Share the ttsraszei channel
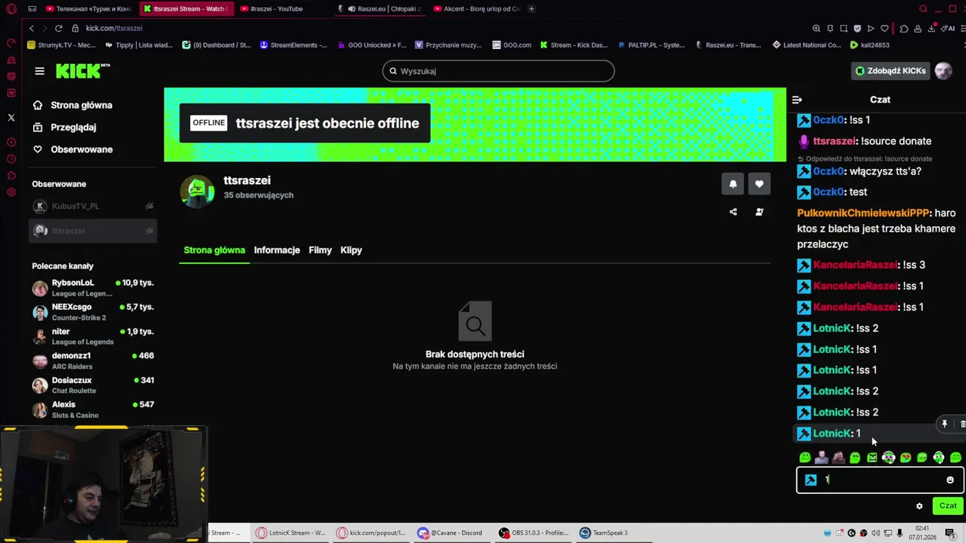This screenshot has height=543, width=966. 733,212
